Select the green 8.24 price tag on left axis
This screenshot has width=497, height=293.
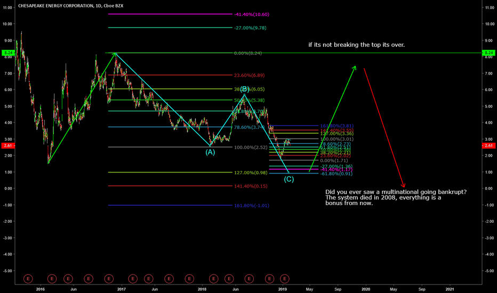(x=7, y=53)
